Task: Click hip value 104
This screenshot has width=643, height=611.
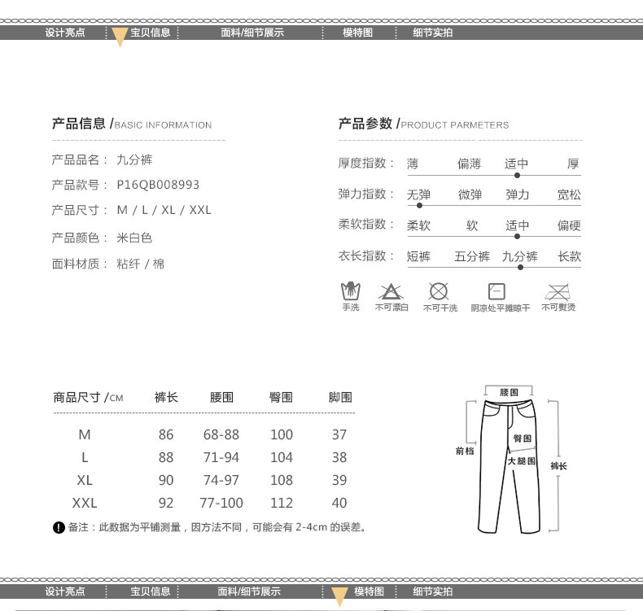Action: 282,457
